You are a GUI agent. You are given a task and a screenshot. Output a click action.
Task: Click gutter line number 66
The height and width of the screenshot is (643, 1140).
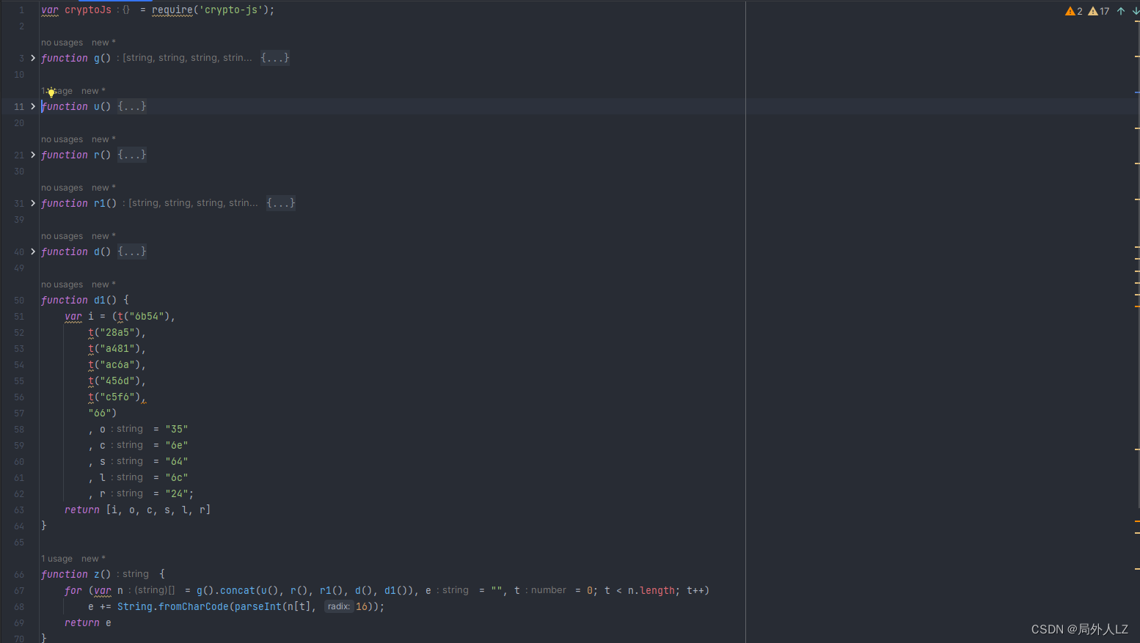click(19, 574)
